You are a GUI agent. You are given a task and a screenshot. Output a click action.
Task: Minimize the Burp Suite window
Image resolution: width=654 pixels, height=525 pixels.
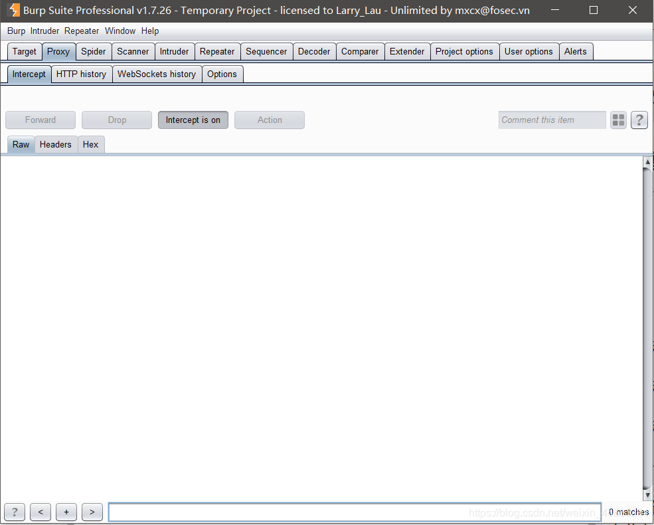[554, 10]
